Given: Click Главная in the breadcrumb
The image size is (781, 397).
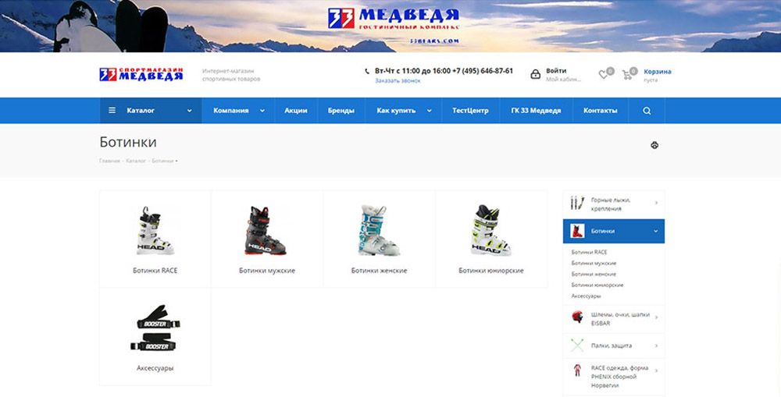Looking at the screenshot, I should (109, 161).
